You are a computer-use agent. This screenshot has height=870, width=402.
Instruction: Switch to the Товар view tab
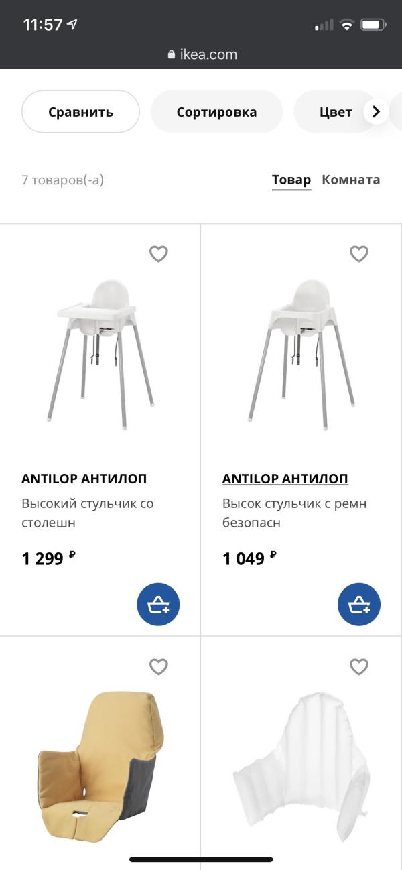tap(291, 180)
